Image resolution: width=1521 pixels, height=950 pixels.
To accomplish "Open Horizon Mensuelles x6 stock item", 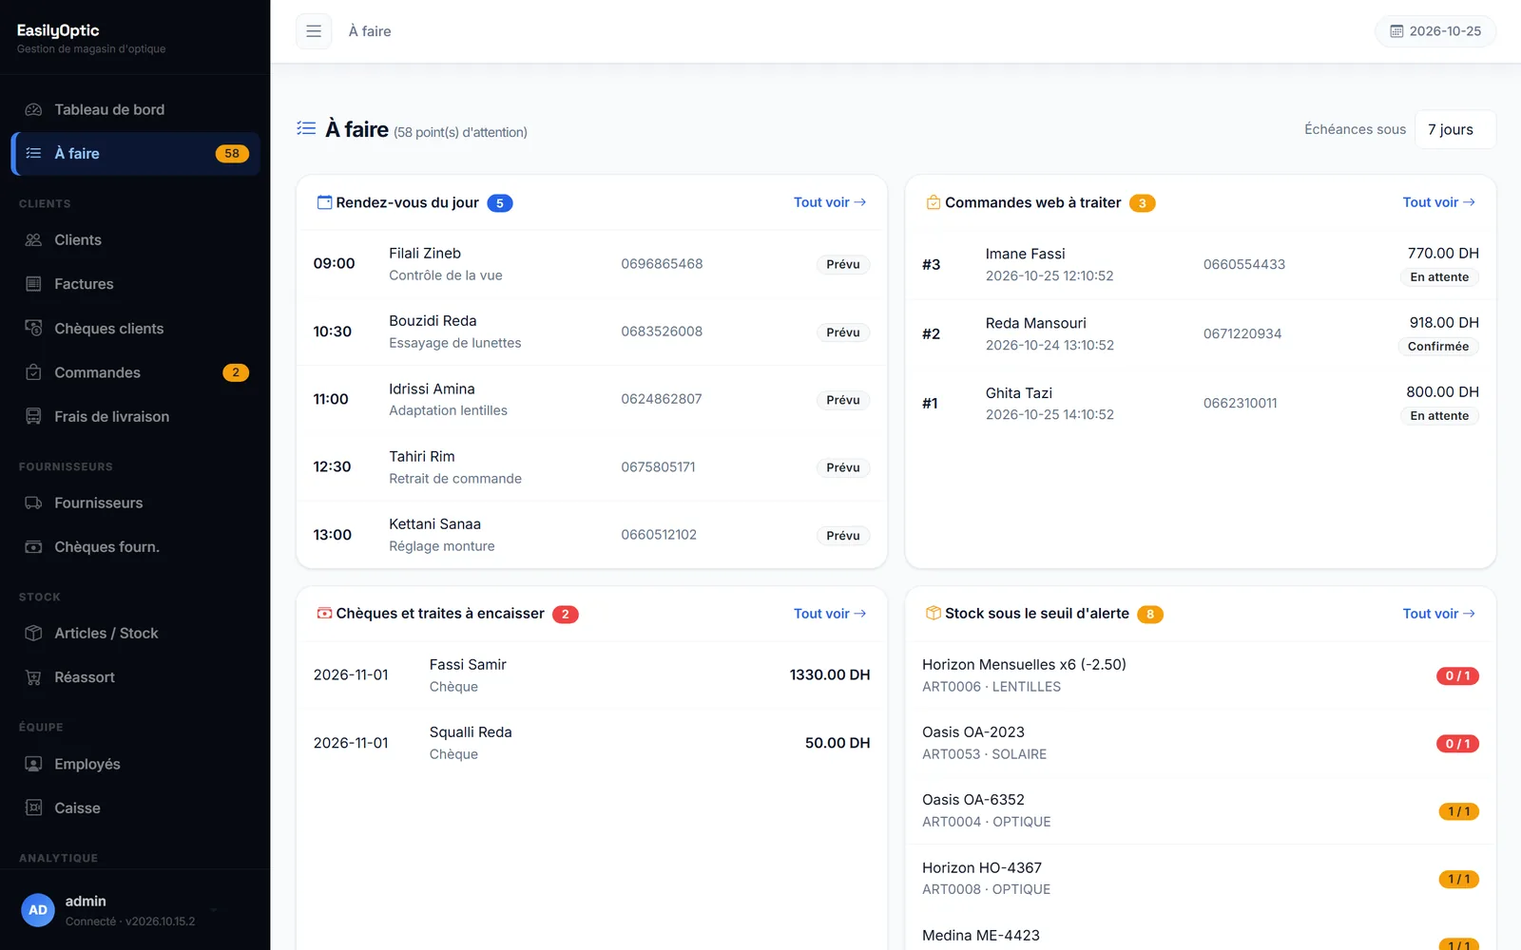I will pyautogui.click(x=1201, y=675).
